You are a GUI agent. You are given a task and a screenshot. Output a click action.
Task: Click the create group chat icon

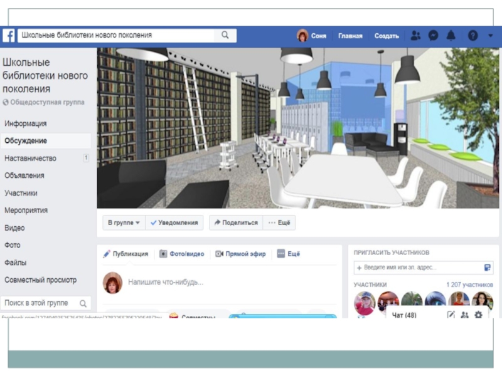464,315
